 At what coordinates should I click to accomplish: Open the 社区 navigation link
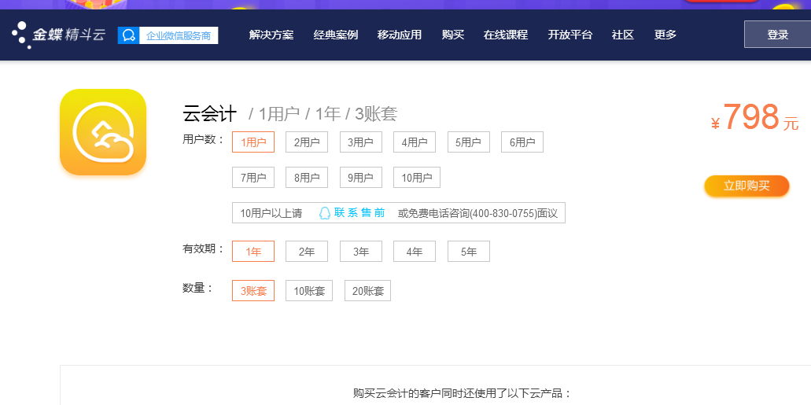pyautogui.click(x=623, y=35)
